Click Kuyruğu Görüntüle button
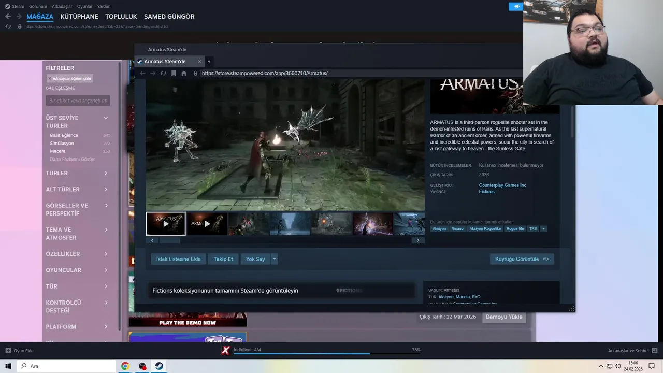663x373 pixels. coord(522,259)
